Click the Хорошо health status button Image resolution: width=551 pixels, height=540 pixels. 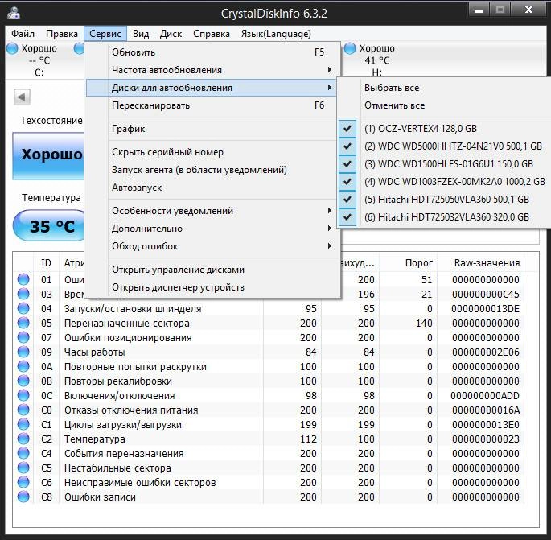tap(49, 156)
